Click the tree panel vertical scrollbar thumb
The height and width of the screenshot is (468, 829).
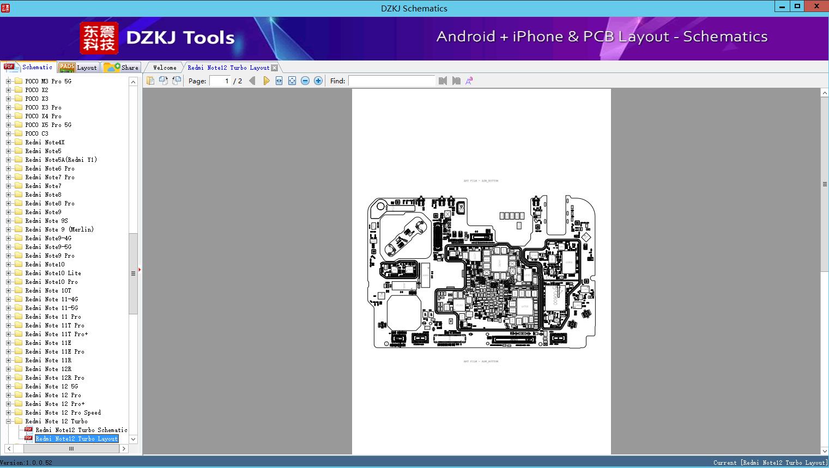[133, 273]
